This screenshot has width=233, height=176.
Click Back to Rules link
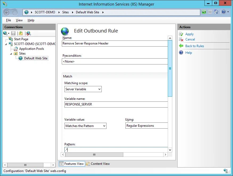194,46
